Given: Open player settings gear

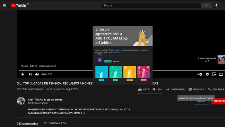Looking at the screenshot, I should pos(207,74).
